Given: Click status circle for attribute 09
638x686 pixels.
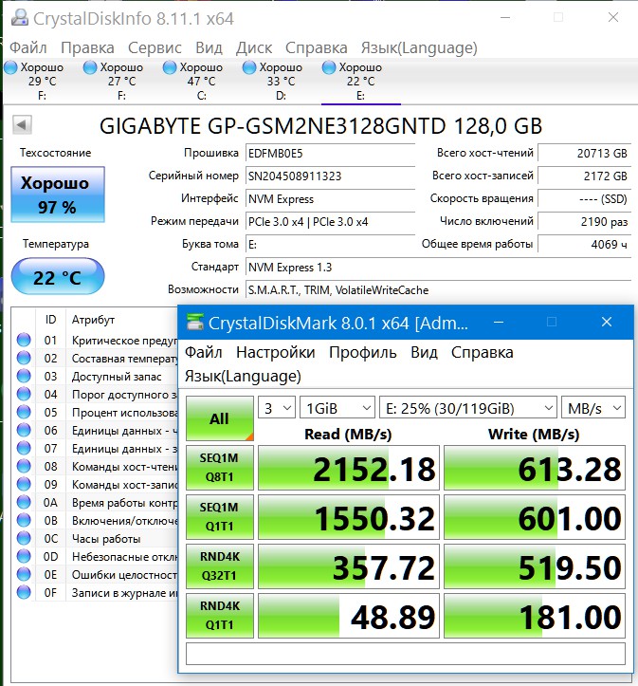Looking at the screenshot, I should [x=24, y=484].
